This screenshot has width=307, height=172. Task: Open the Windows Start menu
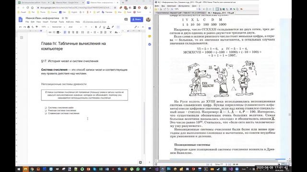click(19, 169)
